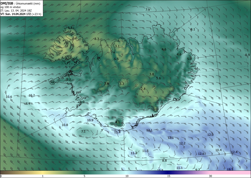Click the initial time 'IT: Lau. 13. 04. 2024 18Z'
Viewport: 251px width, 178px height.
click(16, 11)
